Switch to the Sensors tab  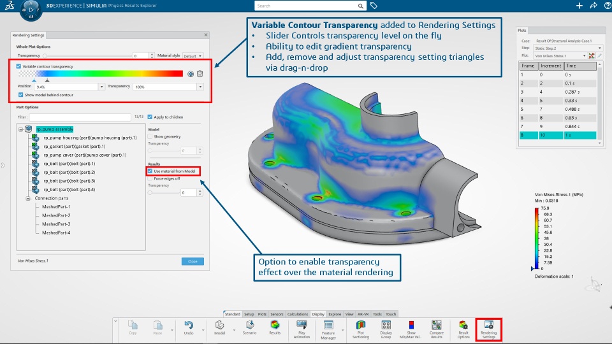point(277,314)
